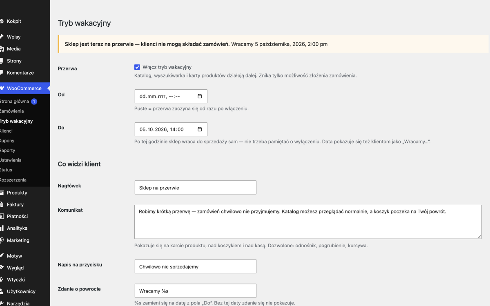Open Zamówienia in the WooCommerce submenu
The height and width of the screenshot is (306, 490).
click(x=12, y=111)
